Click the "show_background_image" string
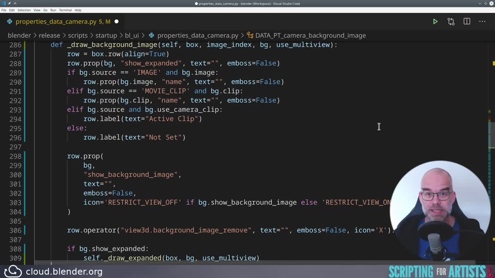 [x=130, y=175]
